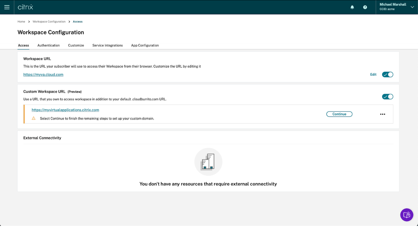The width and height of the screenshot is (418, 227).
Task: Click the Custom Workspace URL heading
Action: click(44, 92)
